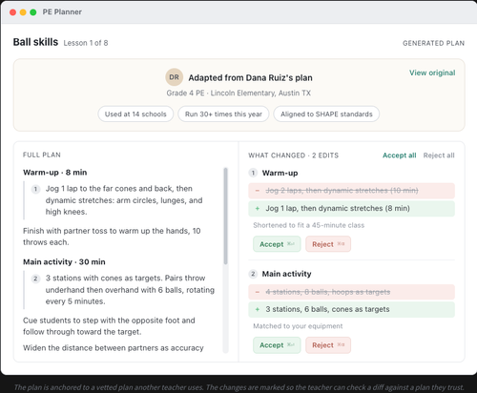Close the PE Planner window

[13, 12]
